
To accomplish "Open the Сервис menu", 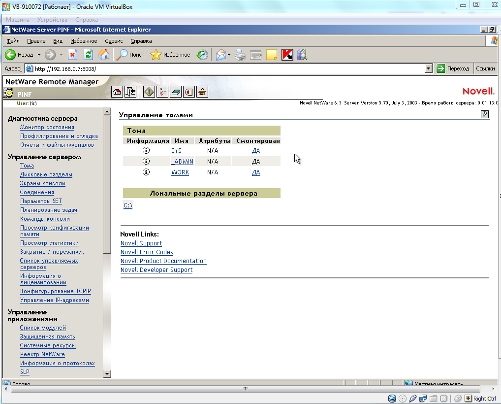I will point(114,41).
